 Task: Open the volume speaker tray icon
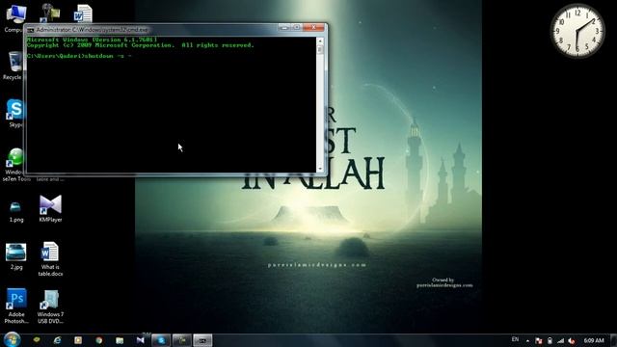(x=572, y=340)
